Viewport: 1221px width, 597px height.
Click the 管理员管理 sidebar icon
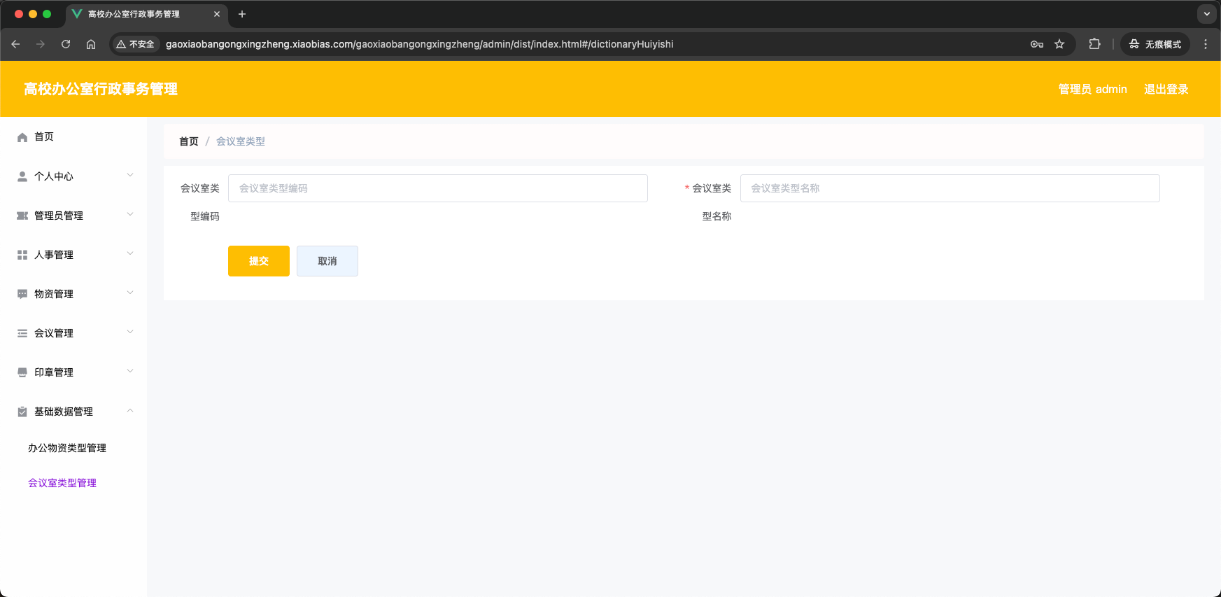tap(22, 216)
